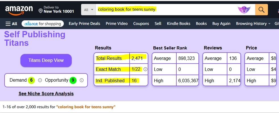Viewport: 279px width, 113px height.
Task: Click the Reviews column heading
Action: click(x=213, y=48)
